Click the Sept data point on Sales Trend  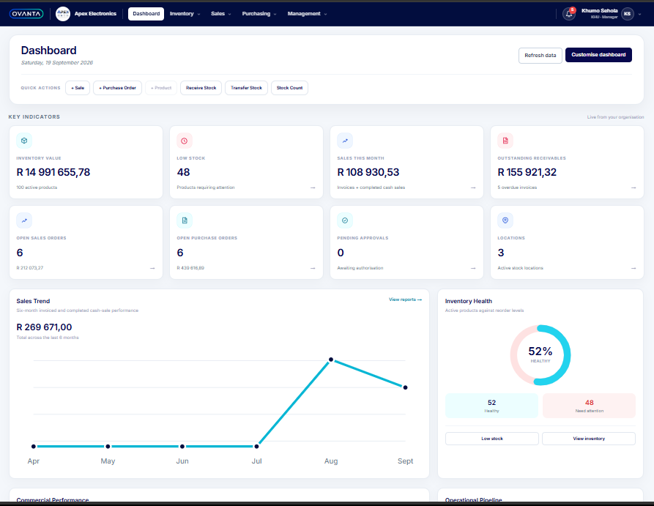pos(405,387)
